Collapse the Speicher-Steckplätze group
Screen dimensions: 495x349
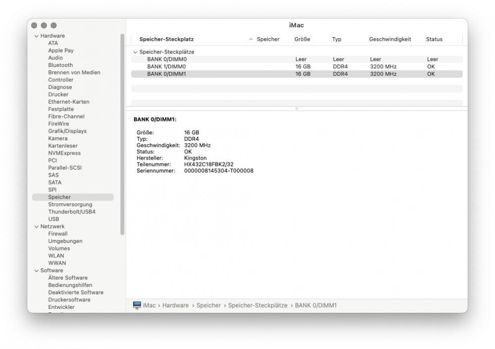[x=136, y=52]
